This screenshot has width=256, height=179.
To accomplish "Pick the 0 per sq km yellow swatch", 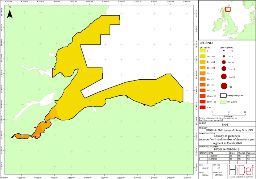I will (x=202, y=51).
